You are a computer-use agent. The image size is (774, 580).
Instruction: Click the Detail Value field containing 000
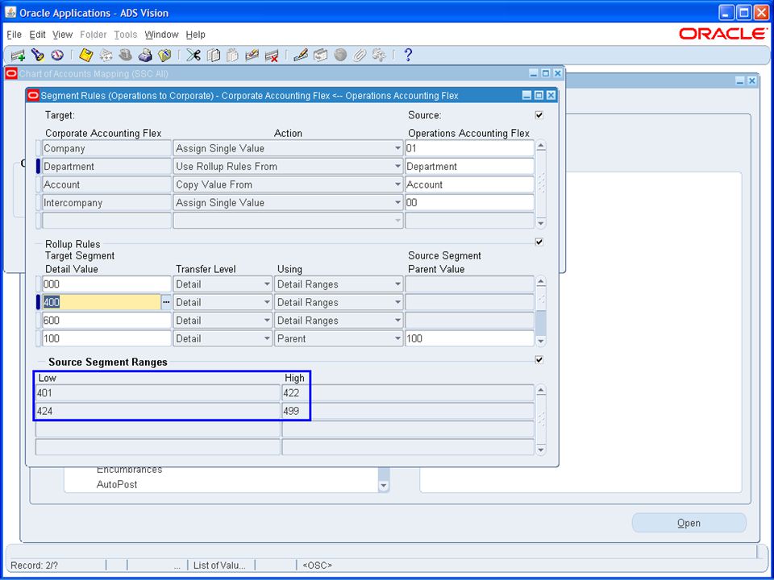(x=106, y=284)
